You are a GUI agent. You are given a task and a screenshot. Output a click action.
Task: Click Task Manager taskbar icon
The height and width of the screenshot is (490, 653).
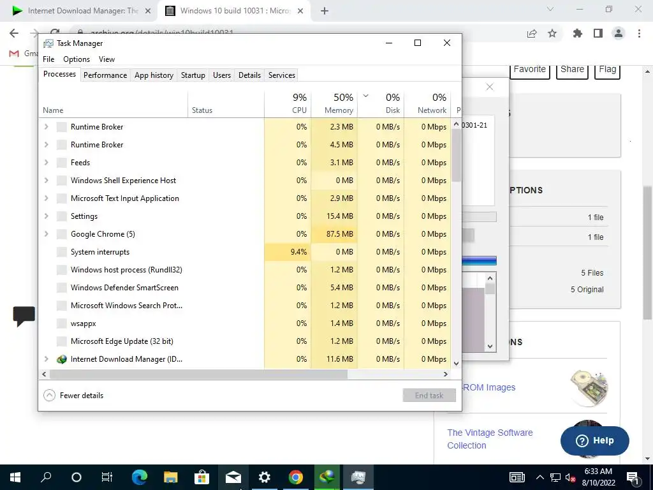(358, 477)
